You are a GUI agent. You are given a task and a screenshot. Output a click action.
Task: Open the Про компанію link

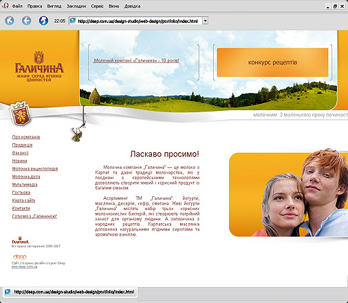point(26,137)
